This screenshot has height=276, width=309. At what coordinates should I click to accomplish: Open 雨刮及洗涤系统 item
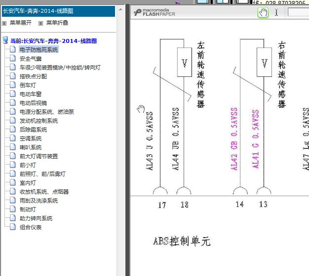(39, 201)
